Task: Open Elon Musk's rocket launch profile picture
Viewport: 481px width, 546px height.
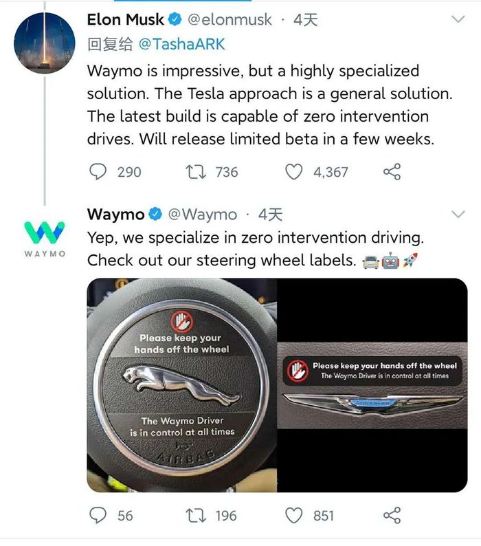Action: (x=44, y=43)
